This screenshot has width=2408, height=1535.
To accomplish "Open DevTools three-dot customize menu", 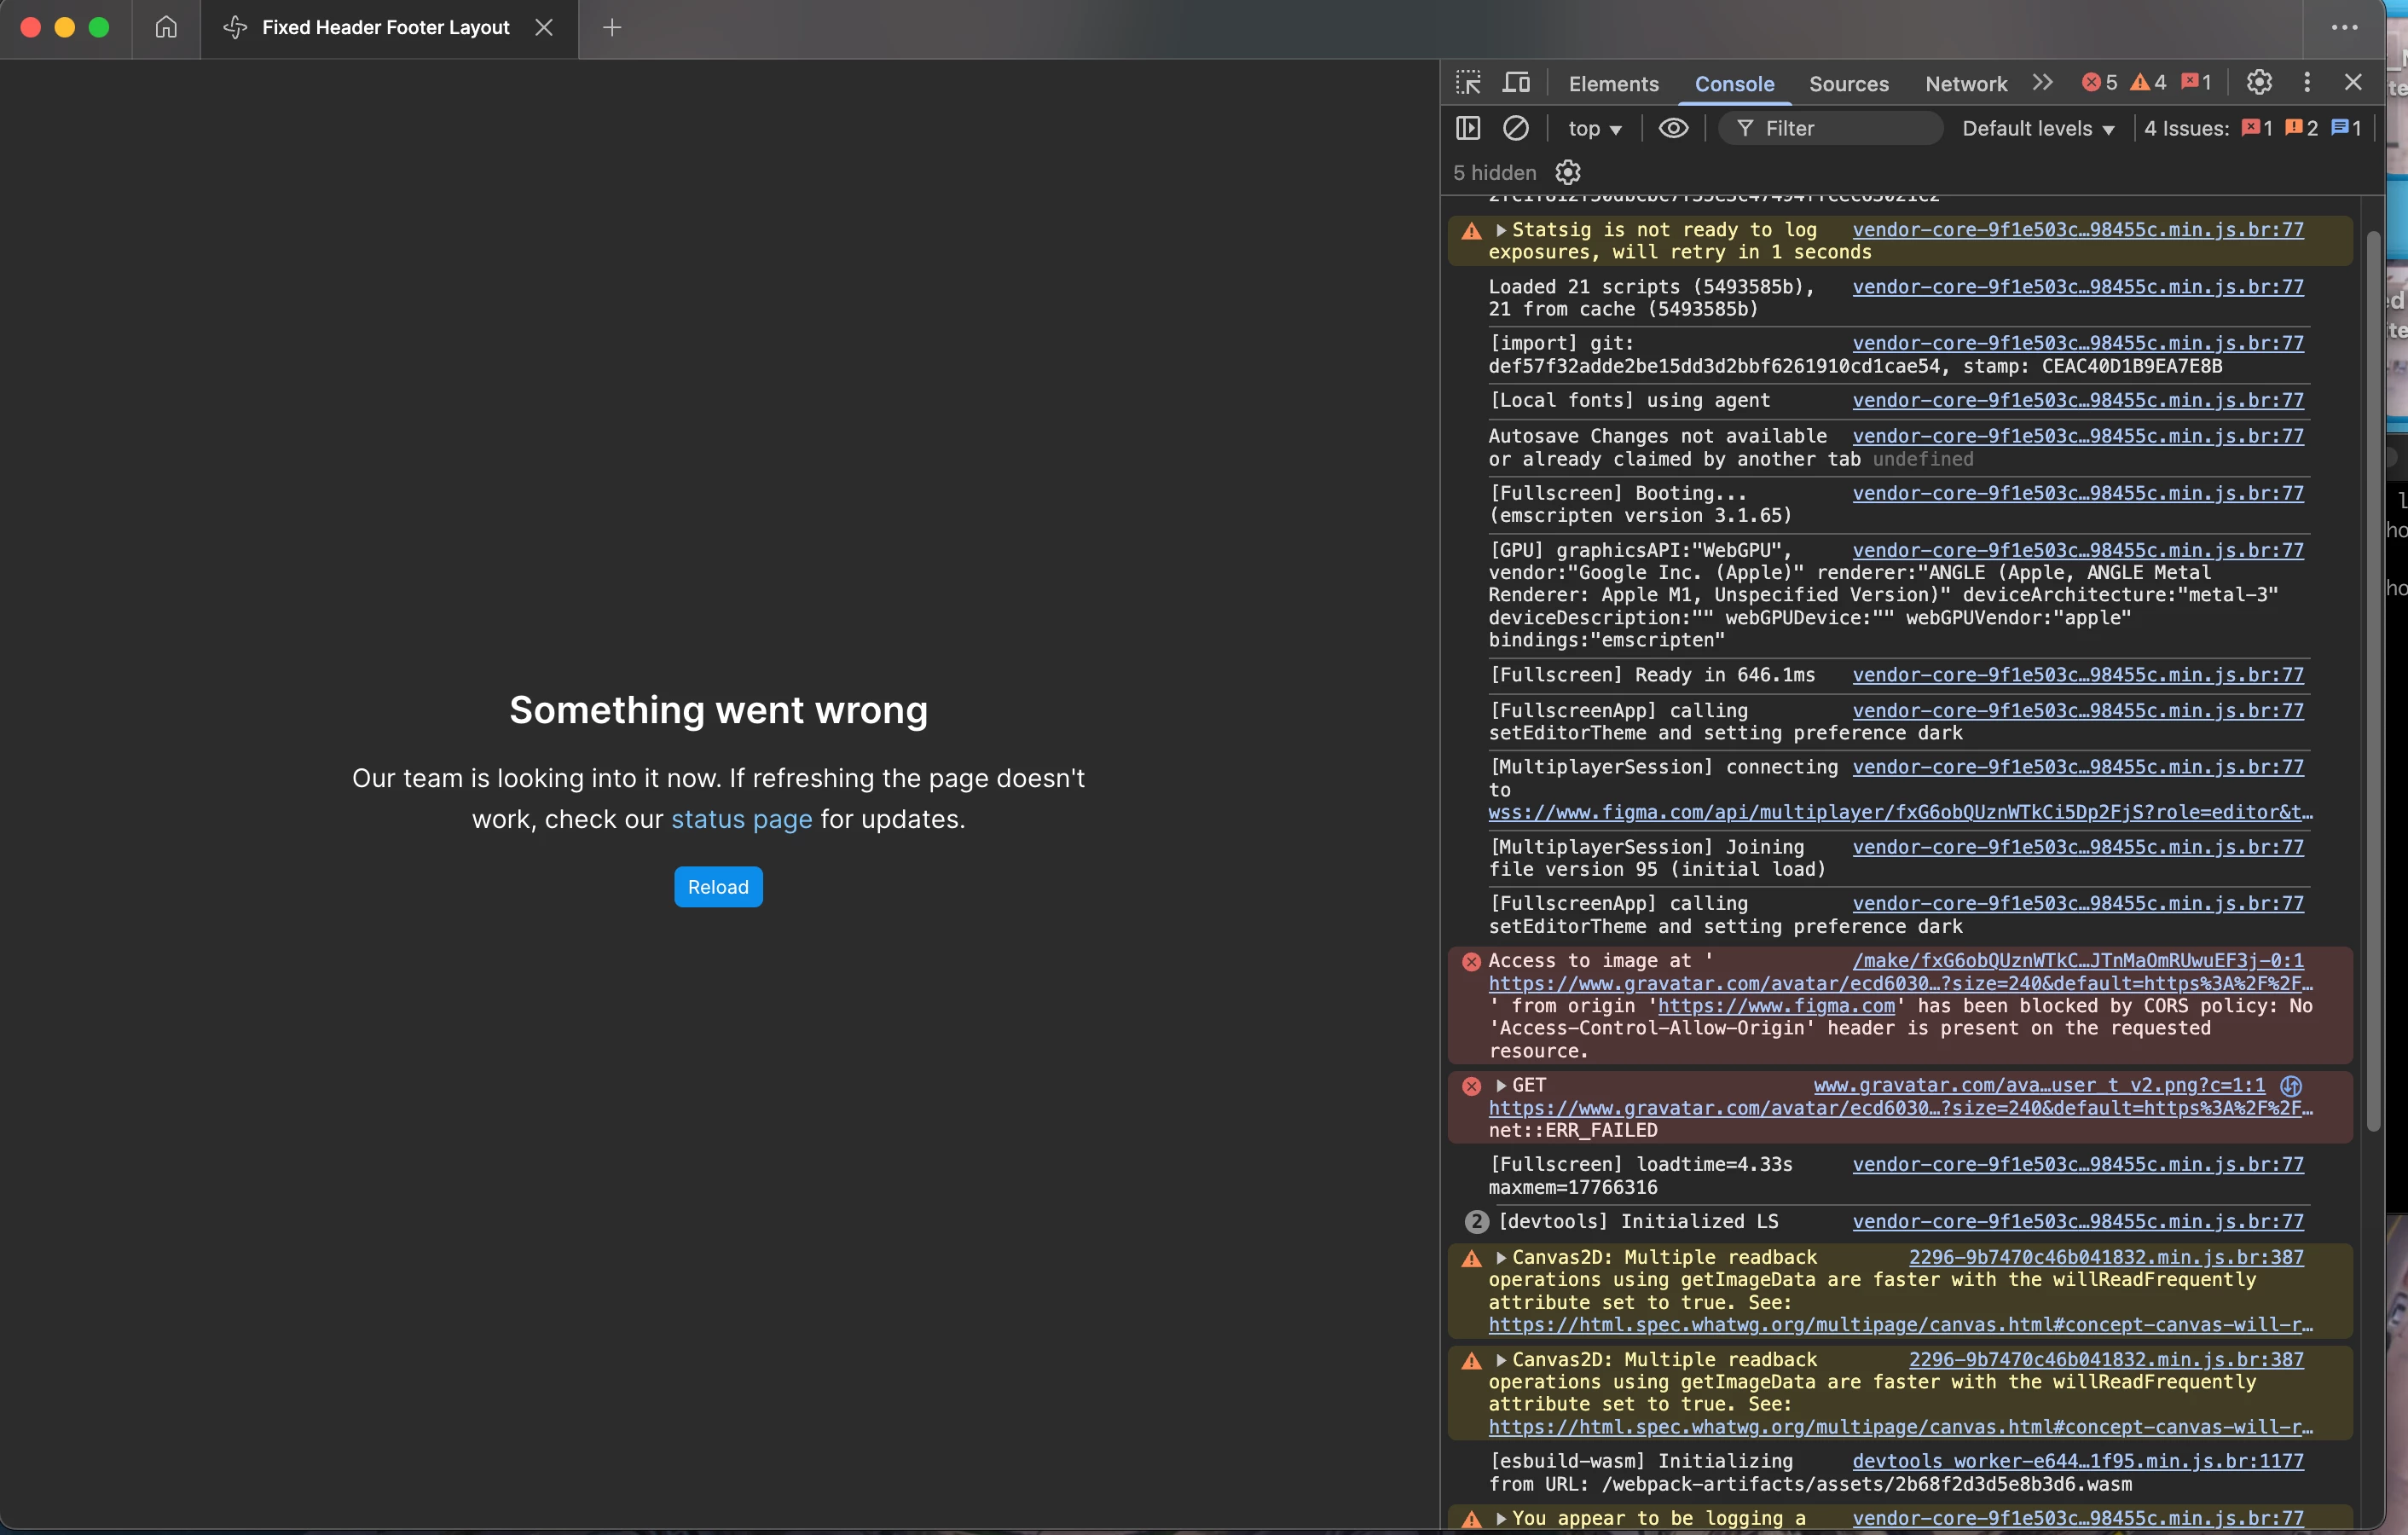I will click(2307, 83).
